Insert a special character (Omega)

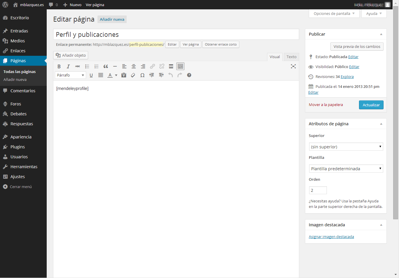142,75
